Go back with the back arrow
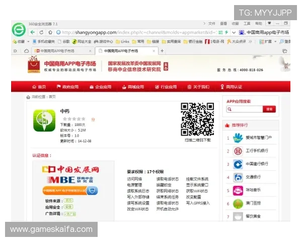 click(33, 32)
